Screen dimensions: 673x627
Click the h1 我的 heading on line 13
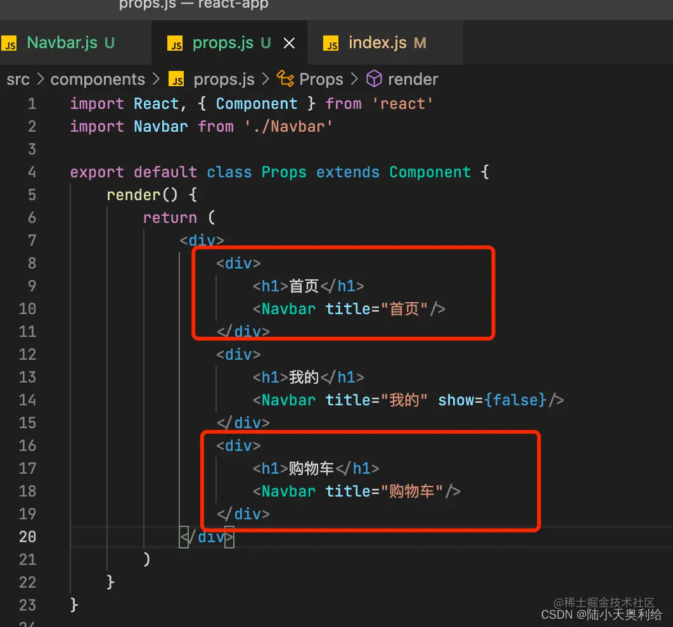[308, 377]
